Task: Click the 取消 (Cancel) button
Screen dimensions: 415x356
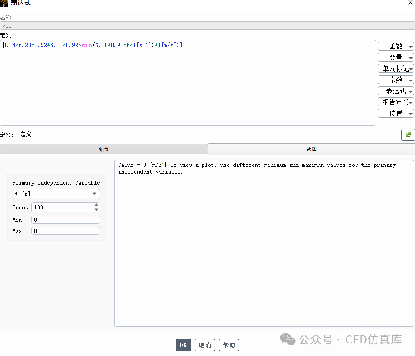Action: pyautogui.click(x=204, y=345)
